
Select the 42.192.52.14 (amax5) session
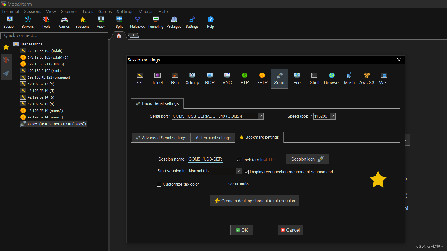[x=42, y=110]
